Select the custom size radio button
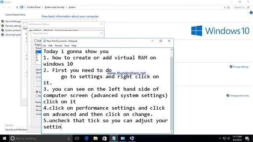 click(x=37, y=77)
